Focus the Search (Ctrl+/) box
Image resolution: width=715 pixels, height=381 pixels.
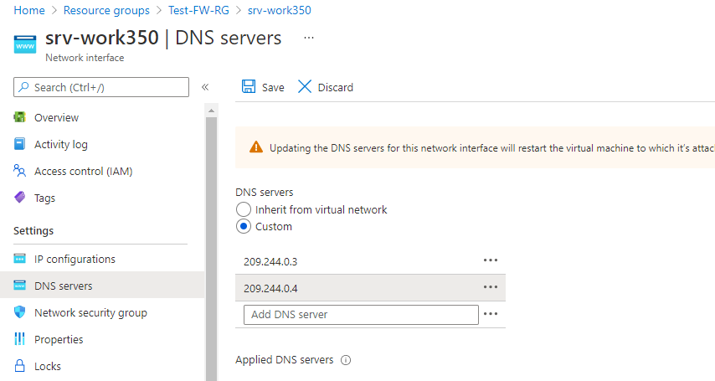coord(101,87)
